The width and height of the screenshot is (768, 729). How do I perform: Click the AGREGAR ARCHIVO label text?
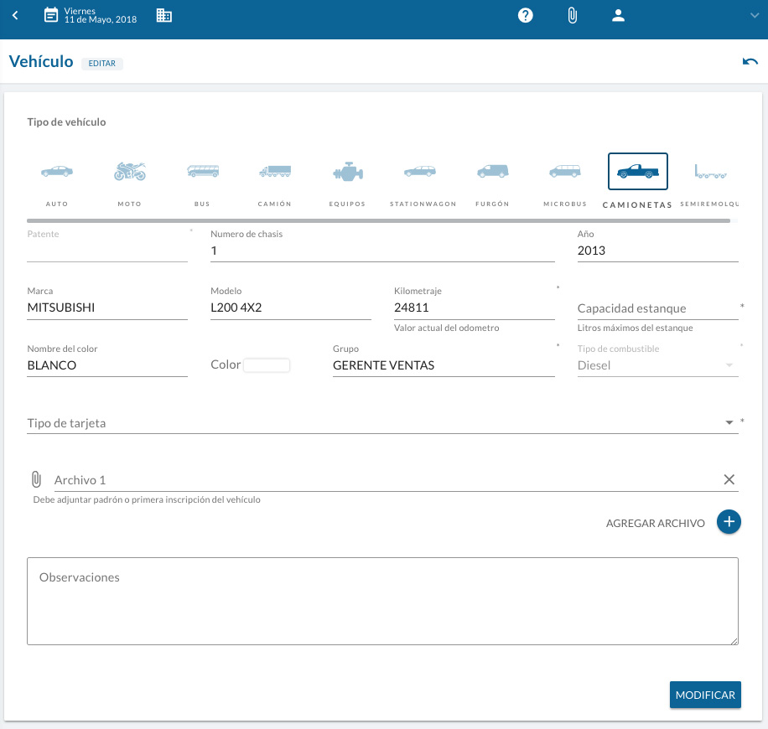(656, 524)
